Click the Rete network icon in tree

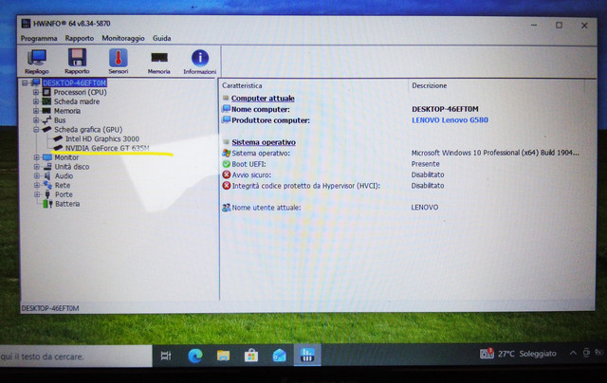tap(47, 185)
